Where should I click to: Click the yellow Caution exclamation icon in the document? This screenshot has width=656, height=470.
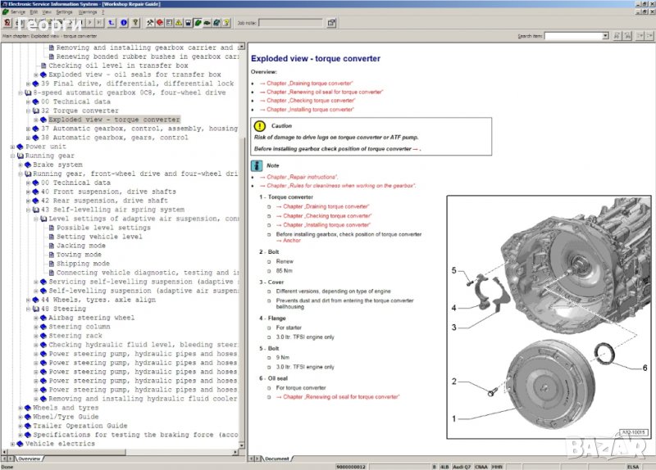click(259, 126)
